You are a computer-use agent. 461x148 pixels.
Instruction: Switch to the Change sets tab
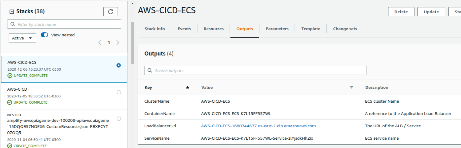345,29
